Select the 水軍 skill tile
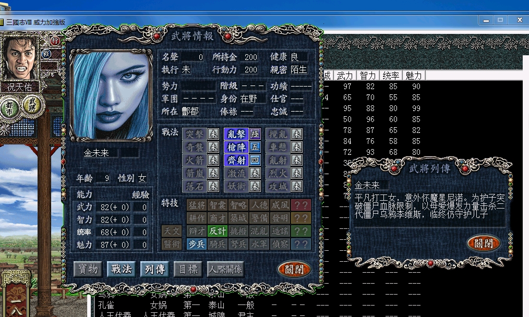 tap(259, 244)
